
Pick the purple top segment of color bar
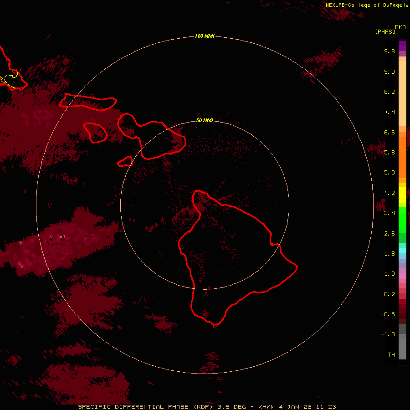[402, 46]
